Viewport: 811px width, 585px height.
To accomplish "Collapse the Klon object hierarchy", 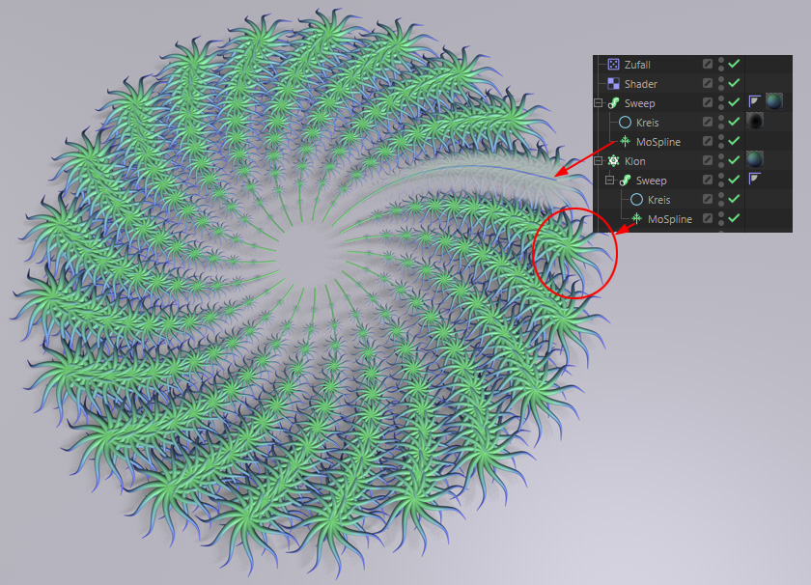I will pyautogui.click(x=598, y=161).
